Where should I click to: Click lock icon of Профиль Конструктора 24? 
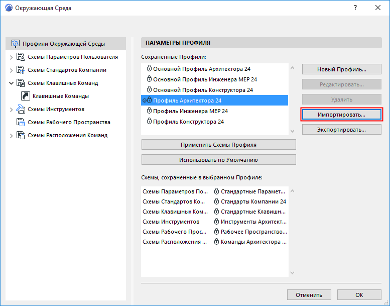point(149,121)
